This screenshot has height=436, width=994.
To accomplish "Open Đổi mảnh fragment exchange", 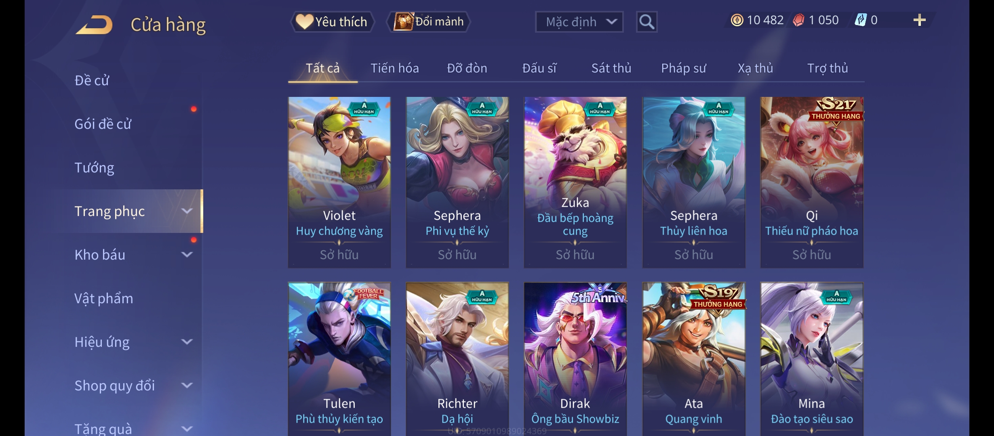I will tap(429, 22).
